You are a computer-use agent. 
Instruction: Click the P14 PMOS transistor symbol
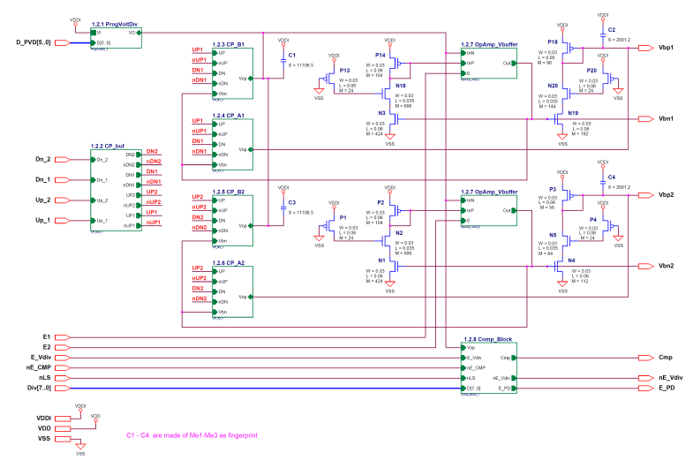coord(395,64)
